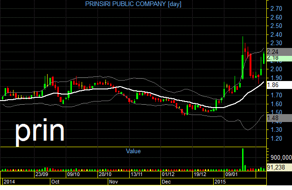This screenshot has height=190, width=292.
Task: Click the Dec month label
Action: (x=167, y=182)
